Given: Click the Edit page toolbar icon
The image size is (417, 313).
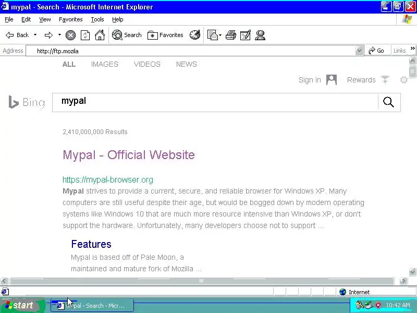Looking at the screenshot, I should (x=245, y=35).
